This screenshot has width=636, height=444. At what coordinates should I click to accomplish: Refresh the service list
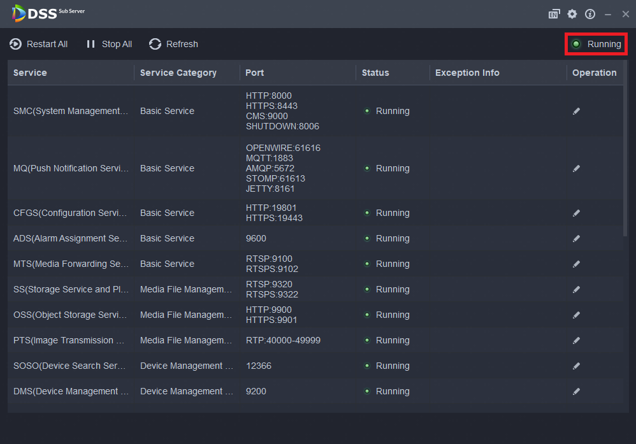173,44
